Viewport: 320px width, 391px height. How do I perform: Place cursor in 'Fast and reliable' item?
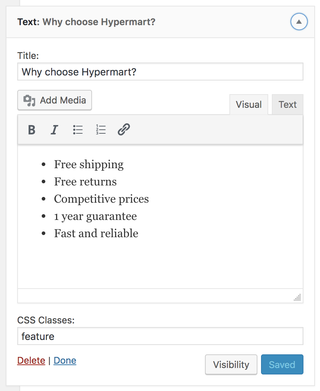(x=96, y=233)
